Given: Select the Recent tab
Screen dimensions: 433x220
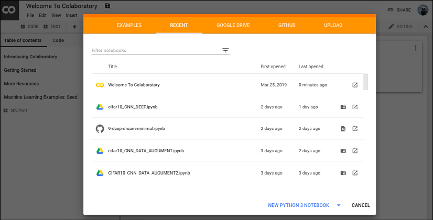Looking at the screenshot, I should (x=179, y=25).
